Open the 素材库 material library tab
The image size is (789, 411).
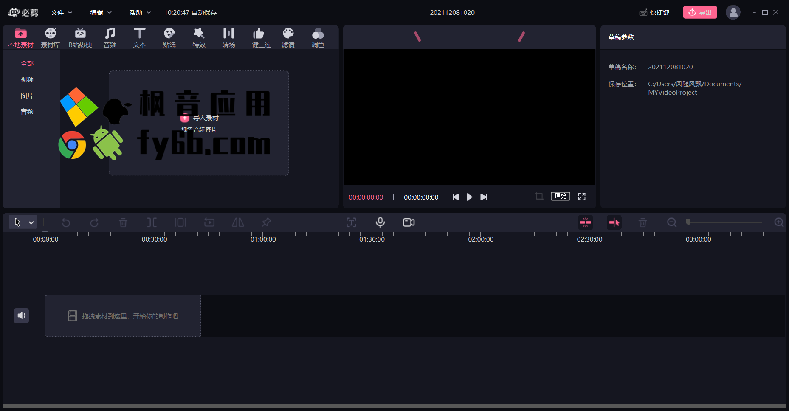click(51, 38)
